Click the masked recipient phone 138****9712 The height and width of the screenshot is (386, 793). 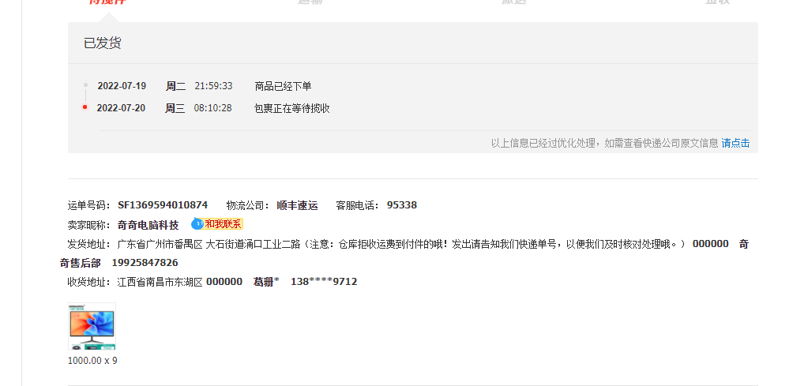tap(324, 282)
